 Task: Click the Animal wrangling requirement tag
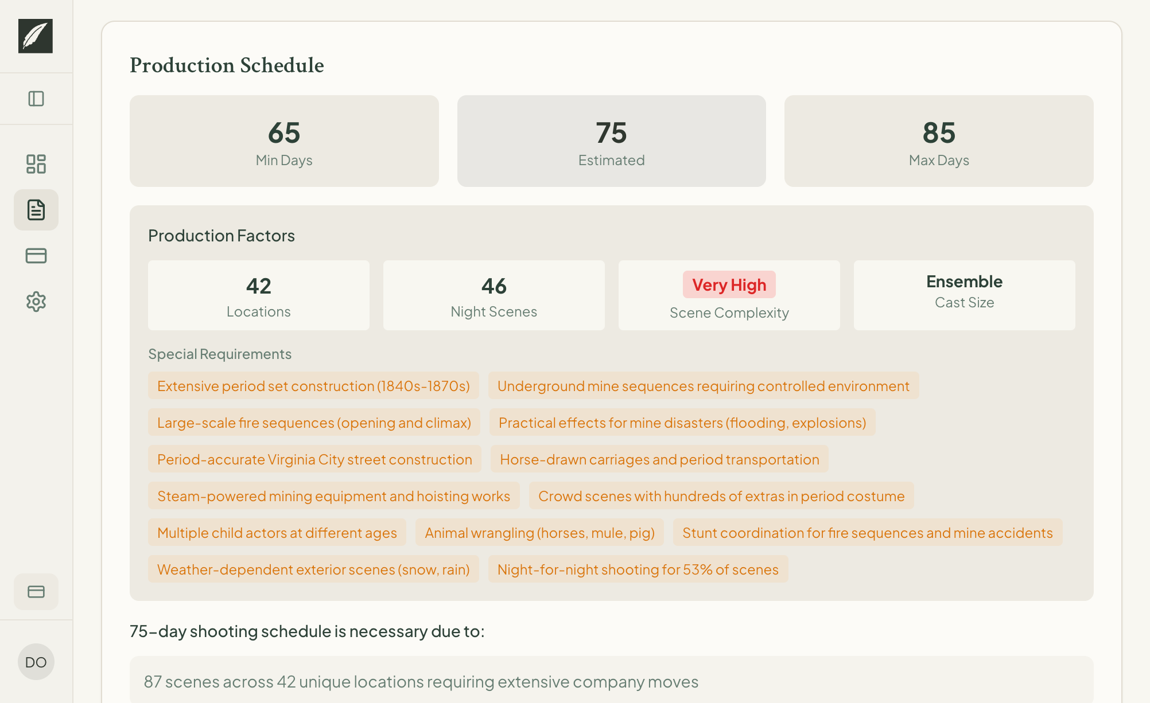[539, 533]
